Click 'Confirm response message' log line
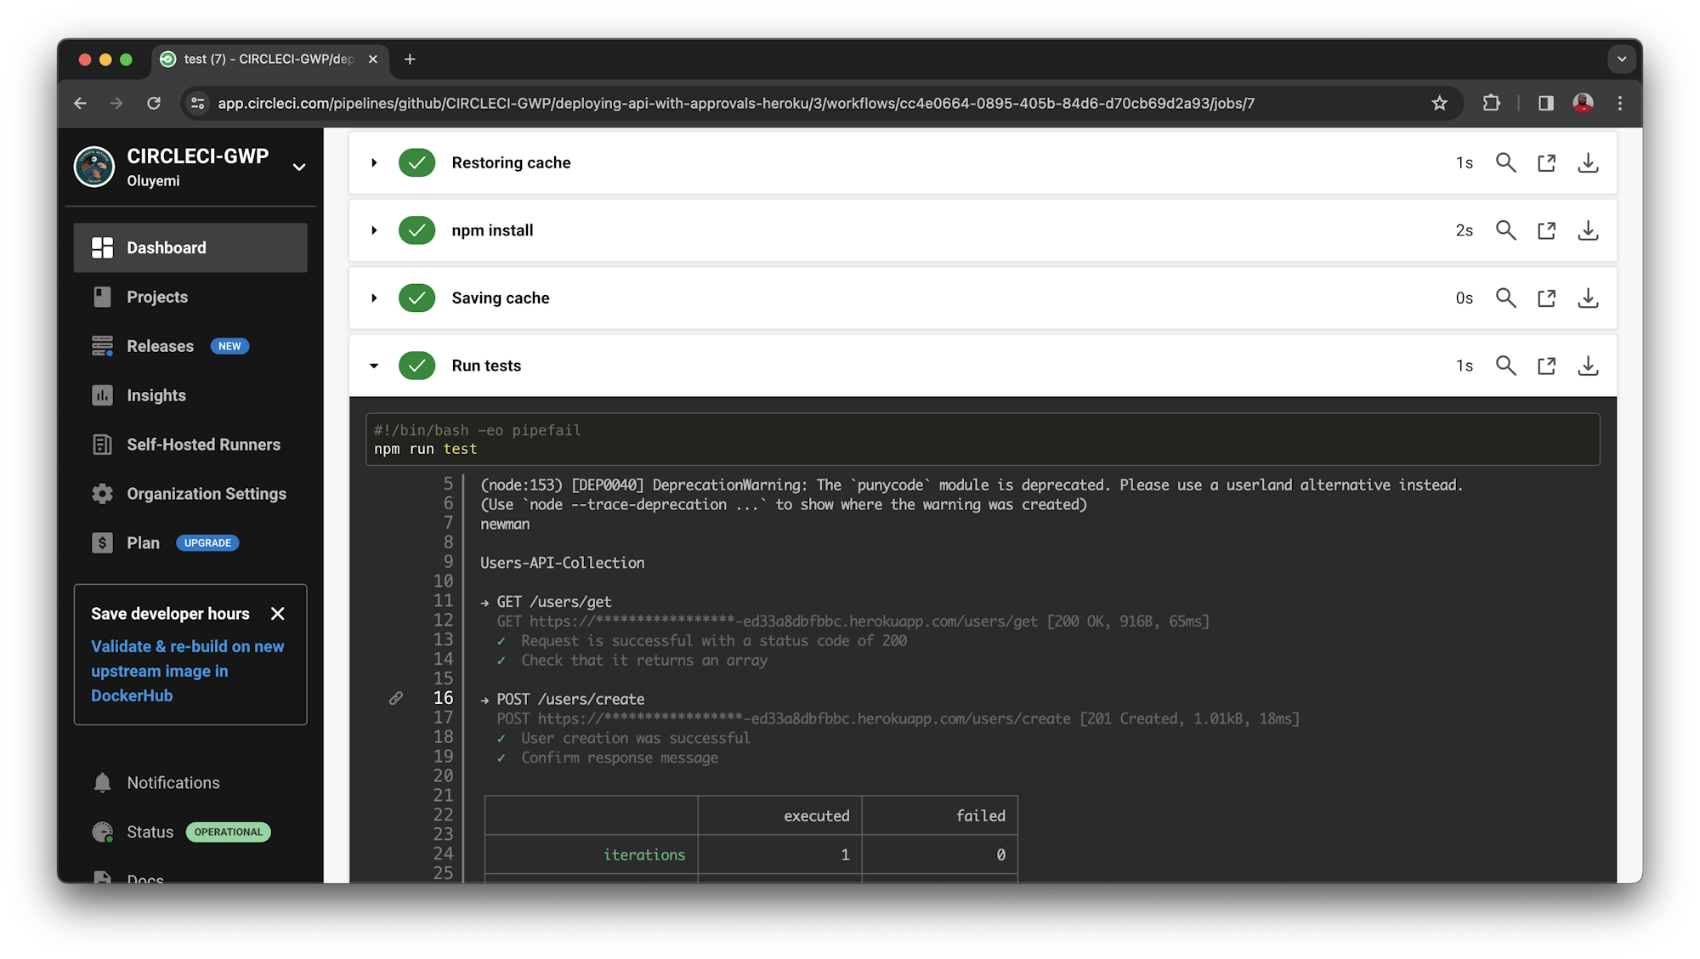Viewport: 1700px width, 959px height. [x=619, y=758]
